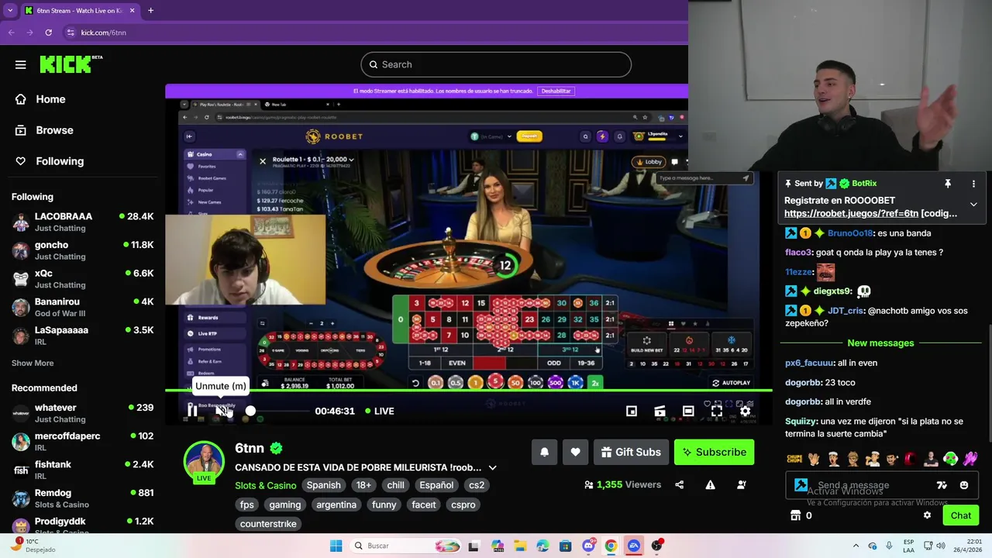Open pinned message three-dot menu
The height and width of the screenshot is (558, 992).
pos(973,184)
